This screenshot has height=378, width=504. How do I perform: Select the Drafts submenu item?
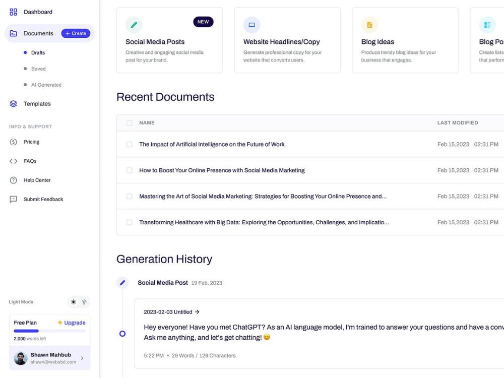[38, 53]
